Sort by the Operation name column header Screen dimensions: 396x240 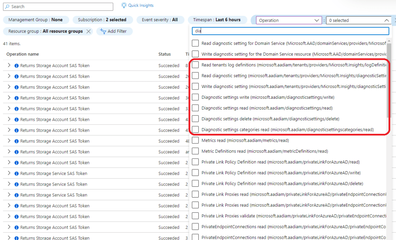pyautogui.click(x=22, y=54)
